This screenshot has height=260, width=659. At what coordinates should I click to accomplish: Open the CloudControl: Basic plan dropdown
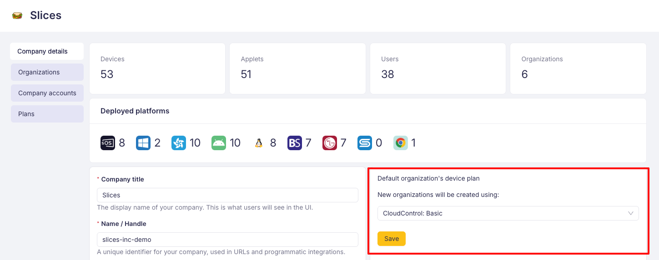[x=508, y=213]
